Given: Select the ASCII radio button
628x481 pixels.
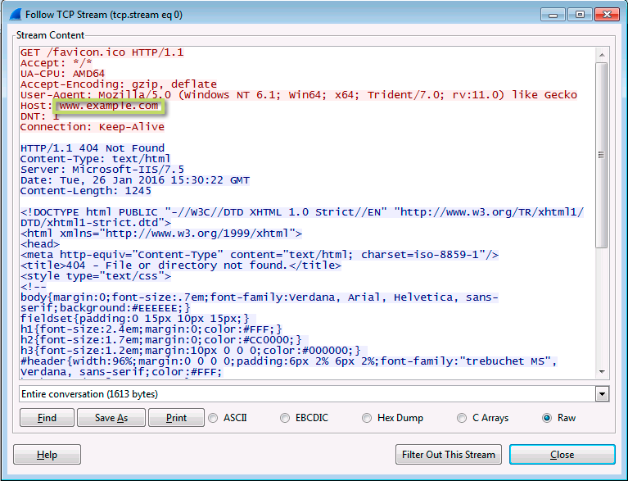Looking at the screenshot, I should pyautogui.click(x=213, y=418).
